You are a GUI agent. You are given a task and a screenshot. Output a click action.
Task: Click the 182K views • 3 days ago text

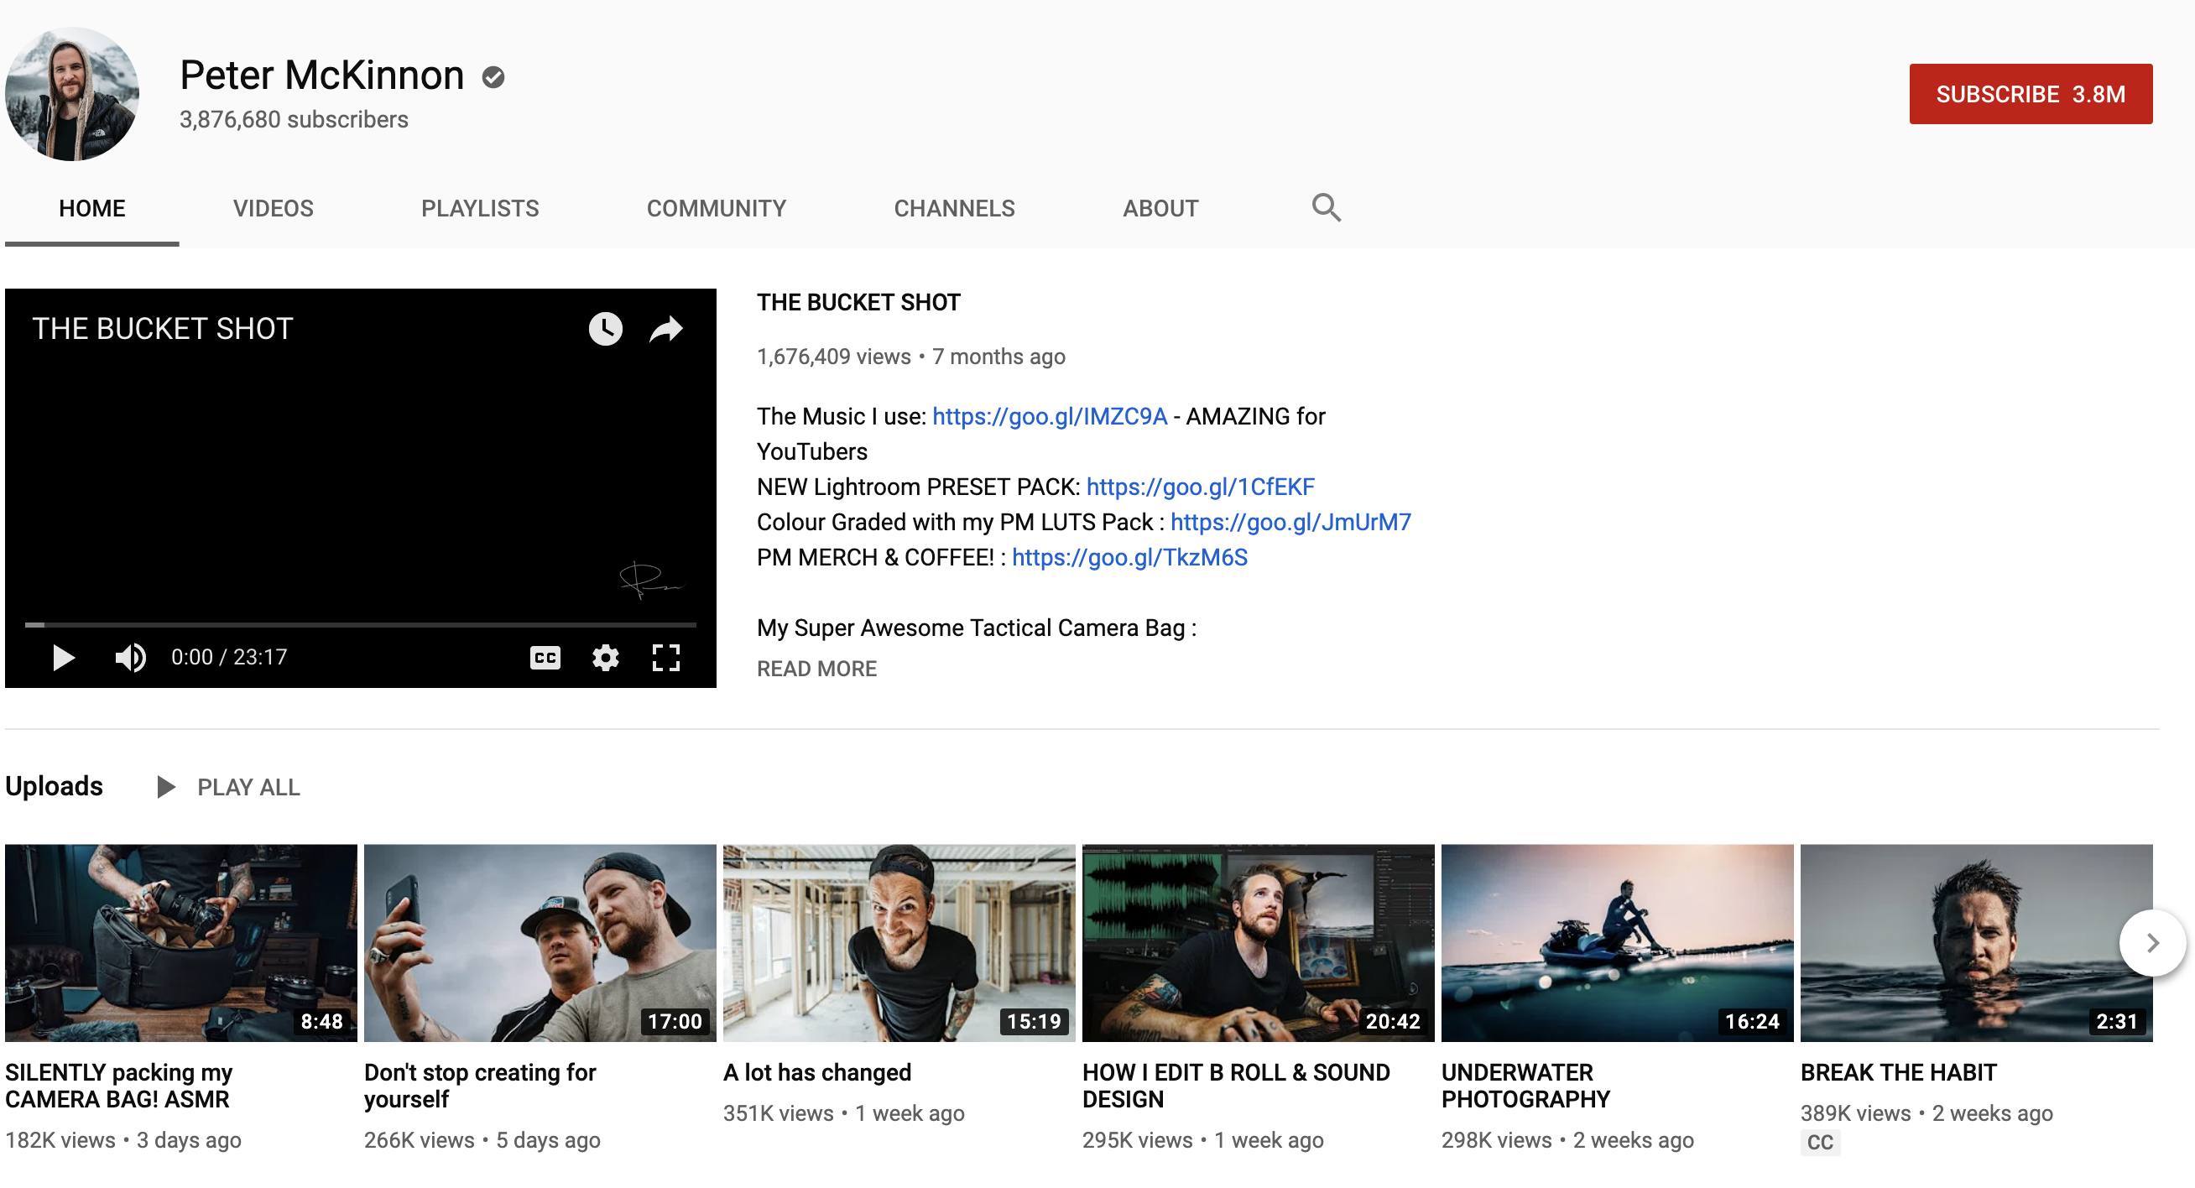click(123, 1140)
